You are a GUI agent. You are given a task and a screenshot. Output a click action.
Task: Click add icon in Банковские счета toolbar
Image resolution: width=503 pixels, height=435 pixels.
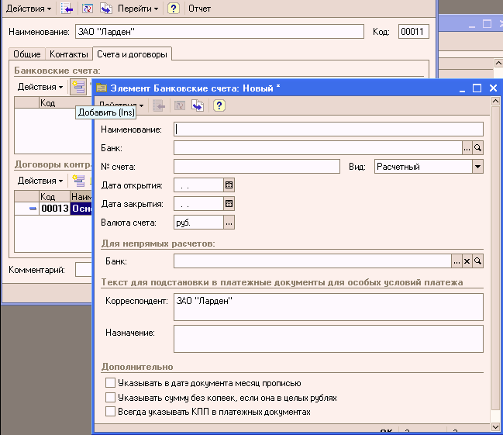[x=78, y=87]
